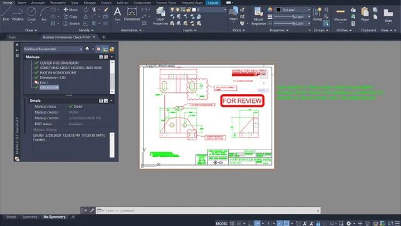Open the Dimension tool
Viewport: 401px width, 226px height.
click(132, 14)
